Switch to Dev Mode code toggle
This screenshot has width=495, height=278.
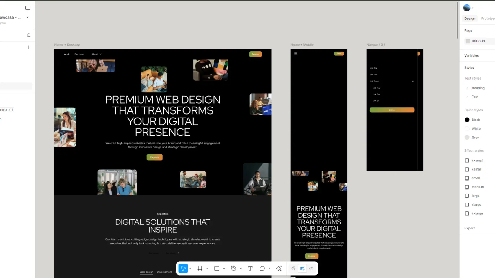(x=311, y=268)
